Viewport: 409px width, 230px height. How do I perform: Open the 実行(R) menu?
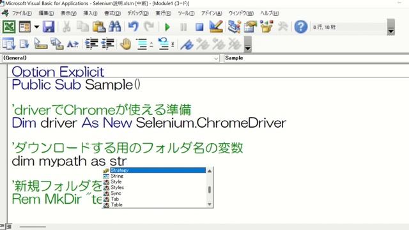tap(164, 13)
